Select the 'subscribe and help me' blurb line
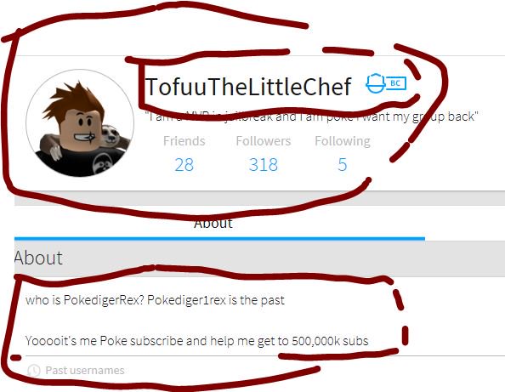The width and height of the screenshot is (505, 392). click(196, 341)
